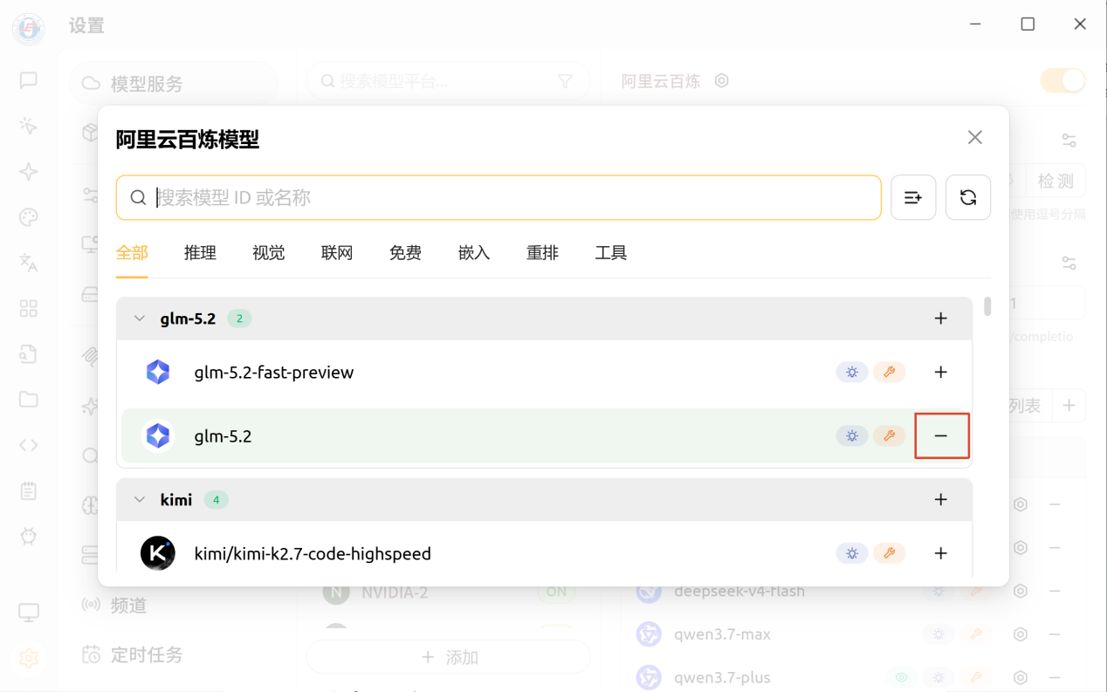This screenshot has height=692, width=1107.
Task: Open the bug-shaped icon in left sidebar
Action: tap(29, 536)
